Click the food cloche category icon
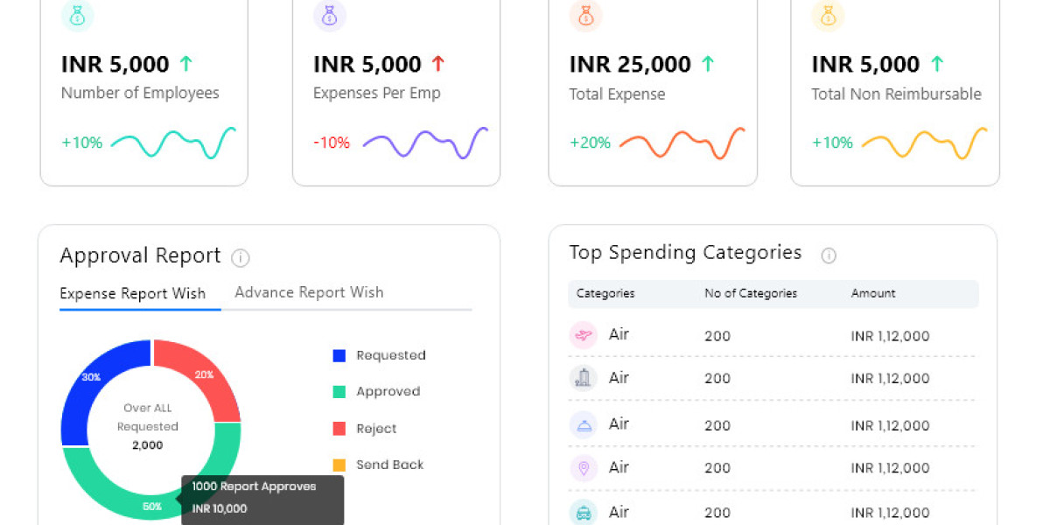This screenshot has height=525, width=1050. tap(583, 423)
